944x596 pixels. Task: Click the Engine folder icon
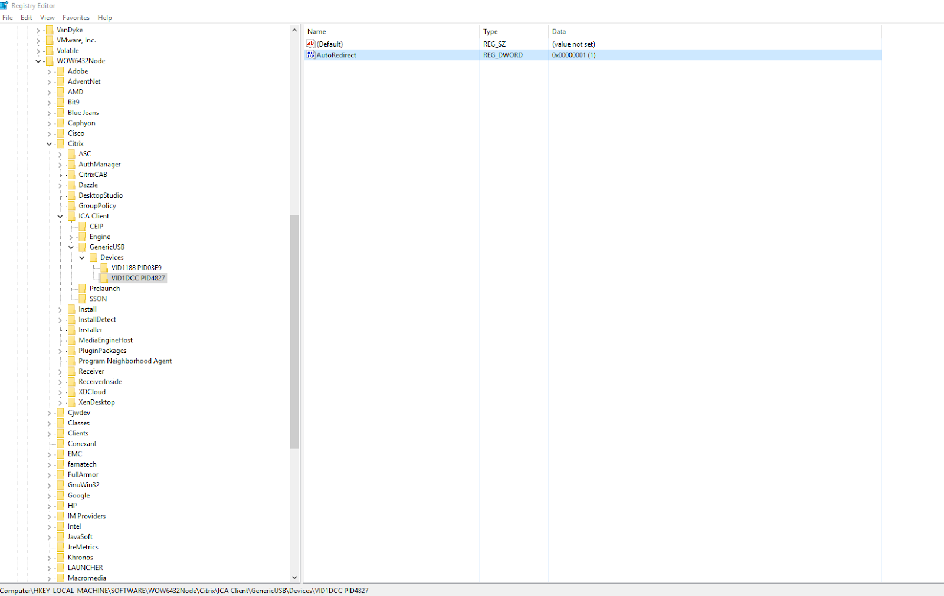83,237
